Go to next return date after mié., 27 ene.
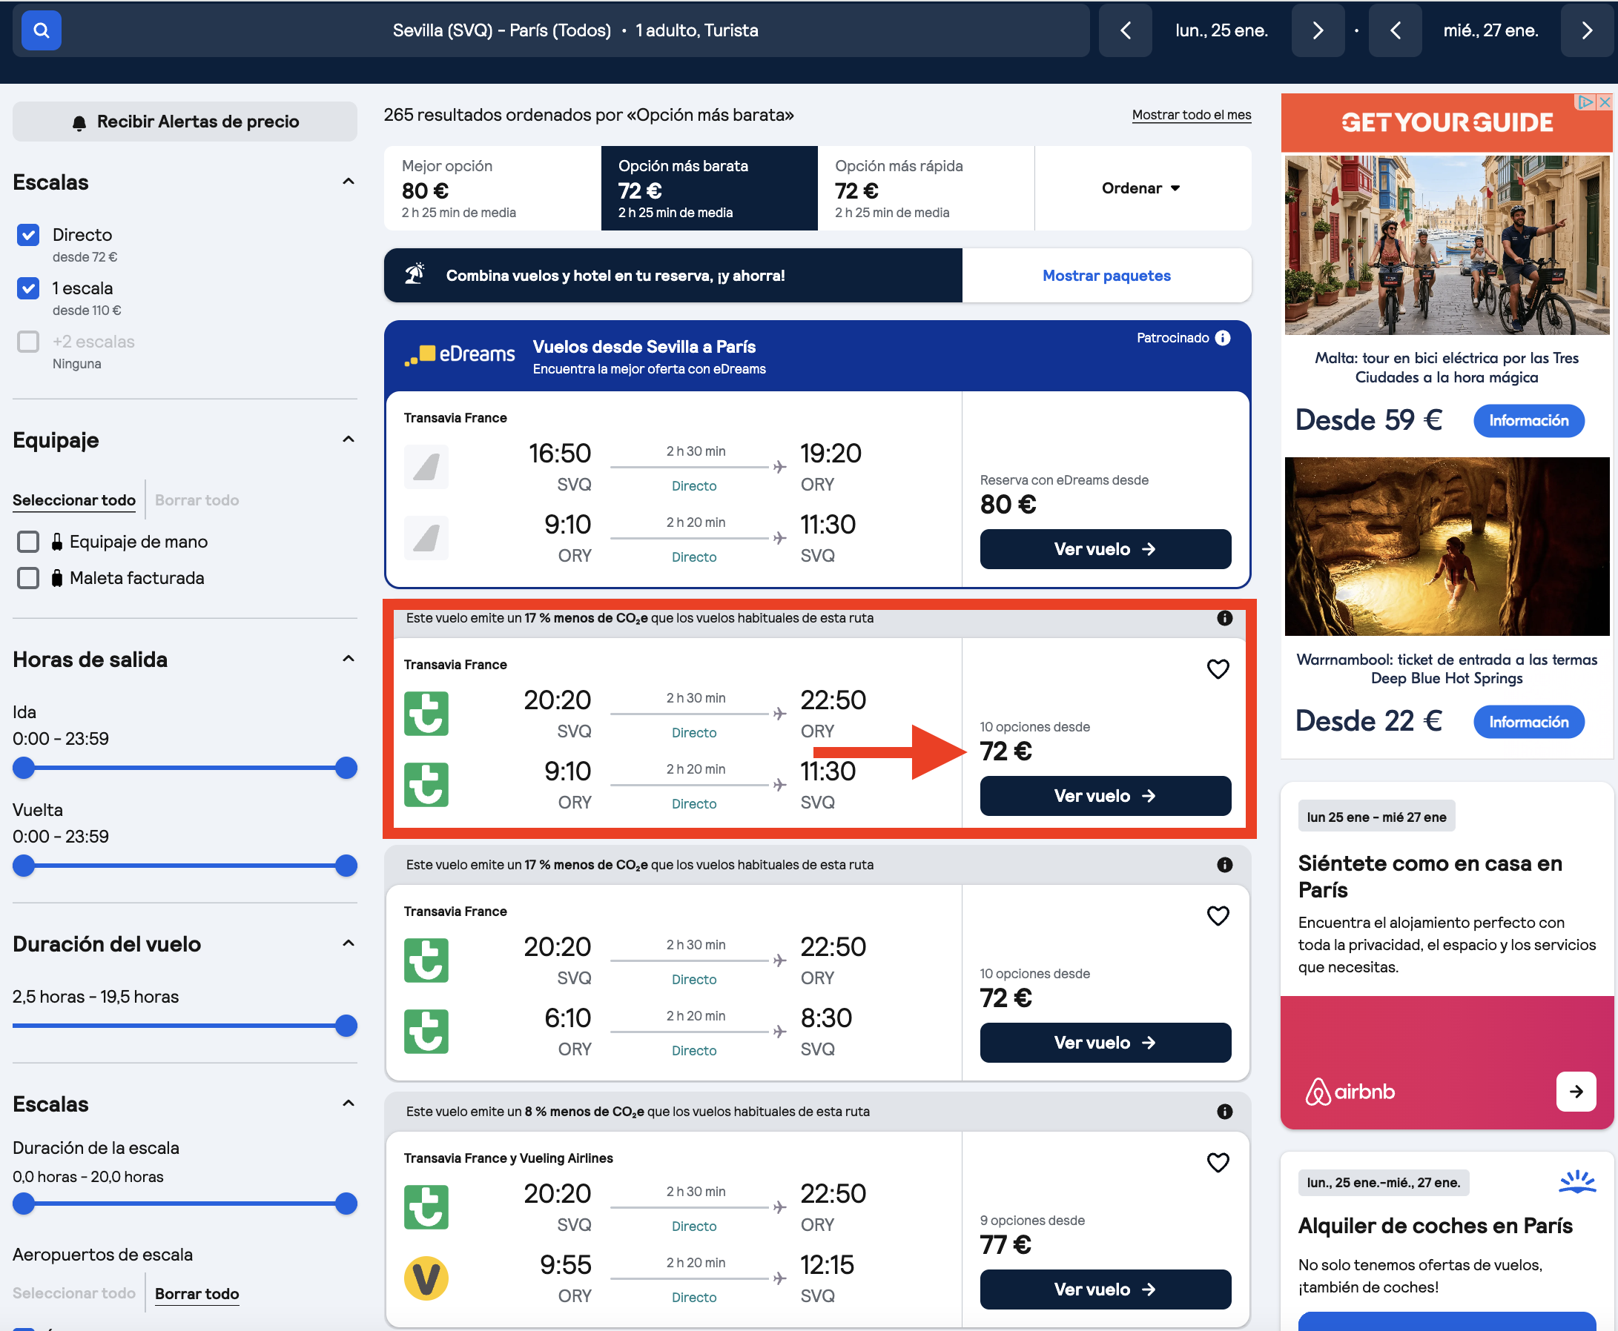This screenshot has width=1618, height=1331. click(1587, 30)
